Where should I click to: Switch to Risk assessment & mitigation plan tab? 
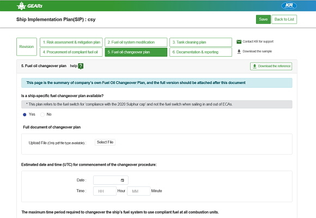coord(71,43)
